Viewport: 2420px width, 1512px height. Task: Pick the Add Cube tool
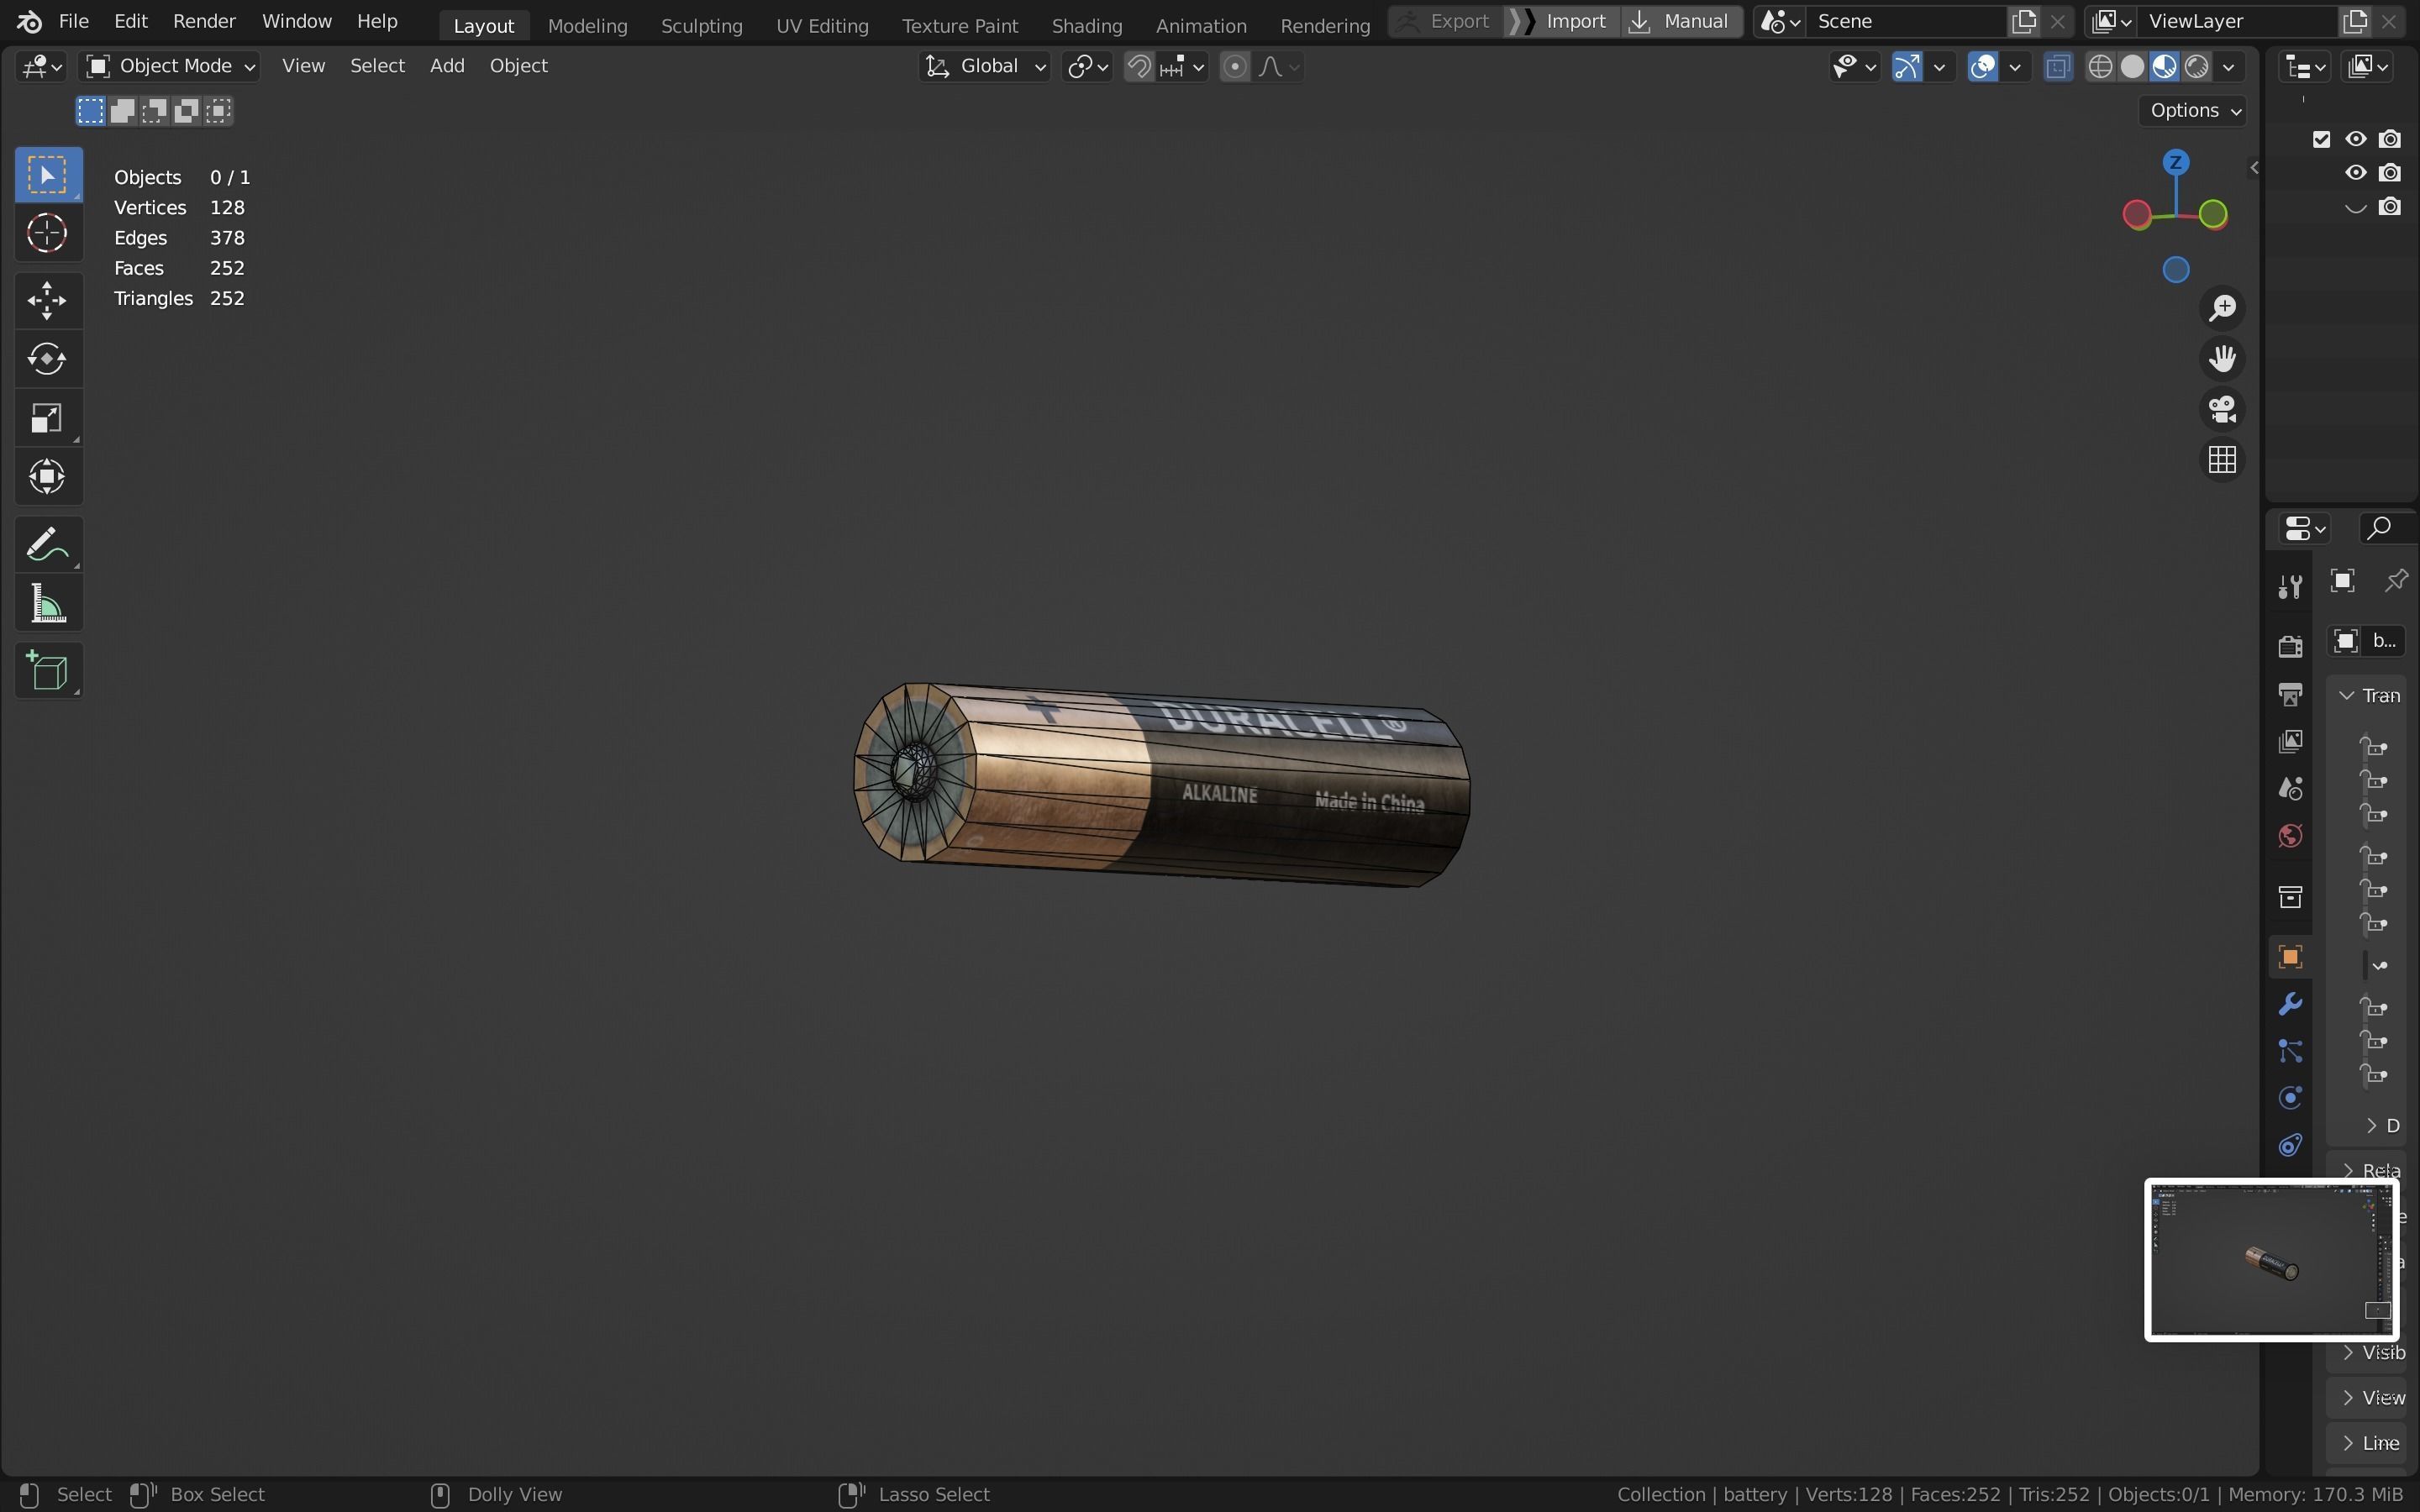(48, 671)
